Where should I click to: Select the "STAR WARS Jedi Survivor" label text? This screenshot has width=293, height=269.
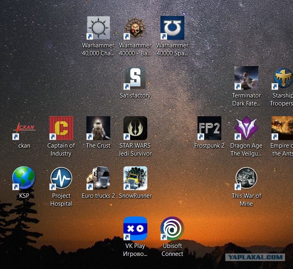click(x=135, y=150)
